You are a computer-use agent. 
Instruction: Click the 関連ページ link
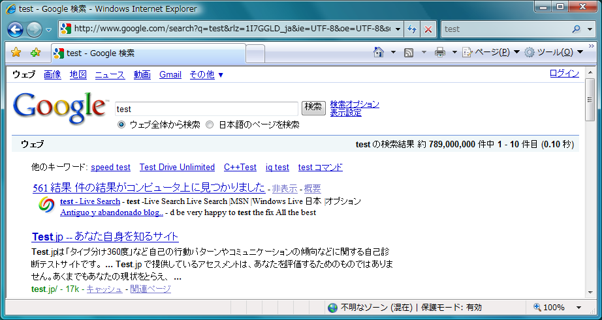coord(150,289)
